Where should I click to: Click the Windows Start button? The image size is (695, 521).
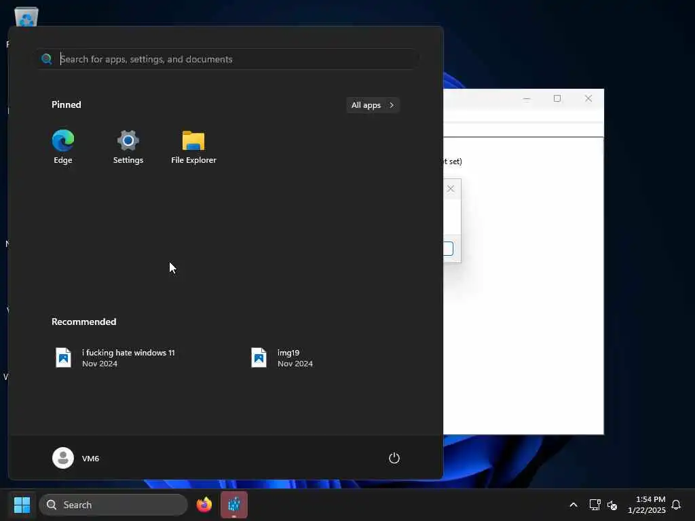(22, 505)
